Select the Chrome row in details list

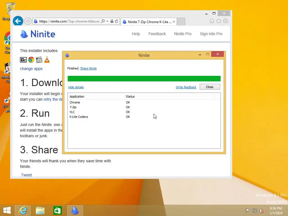tap(144, 102)
